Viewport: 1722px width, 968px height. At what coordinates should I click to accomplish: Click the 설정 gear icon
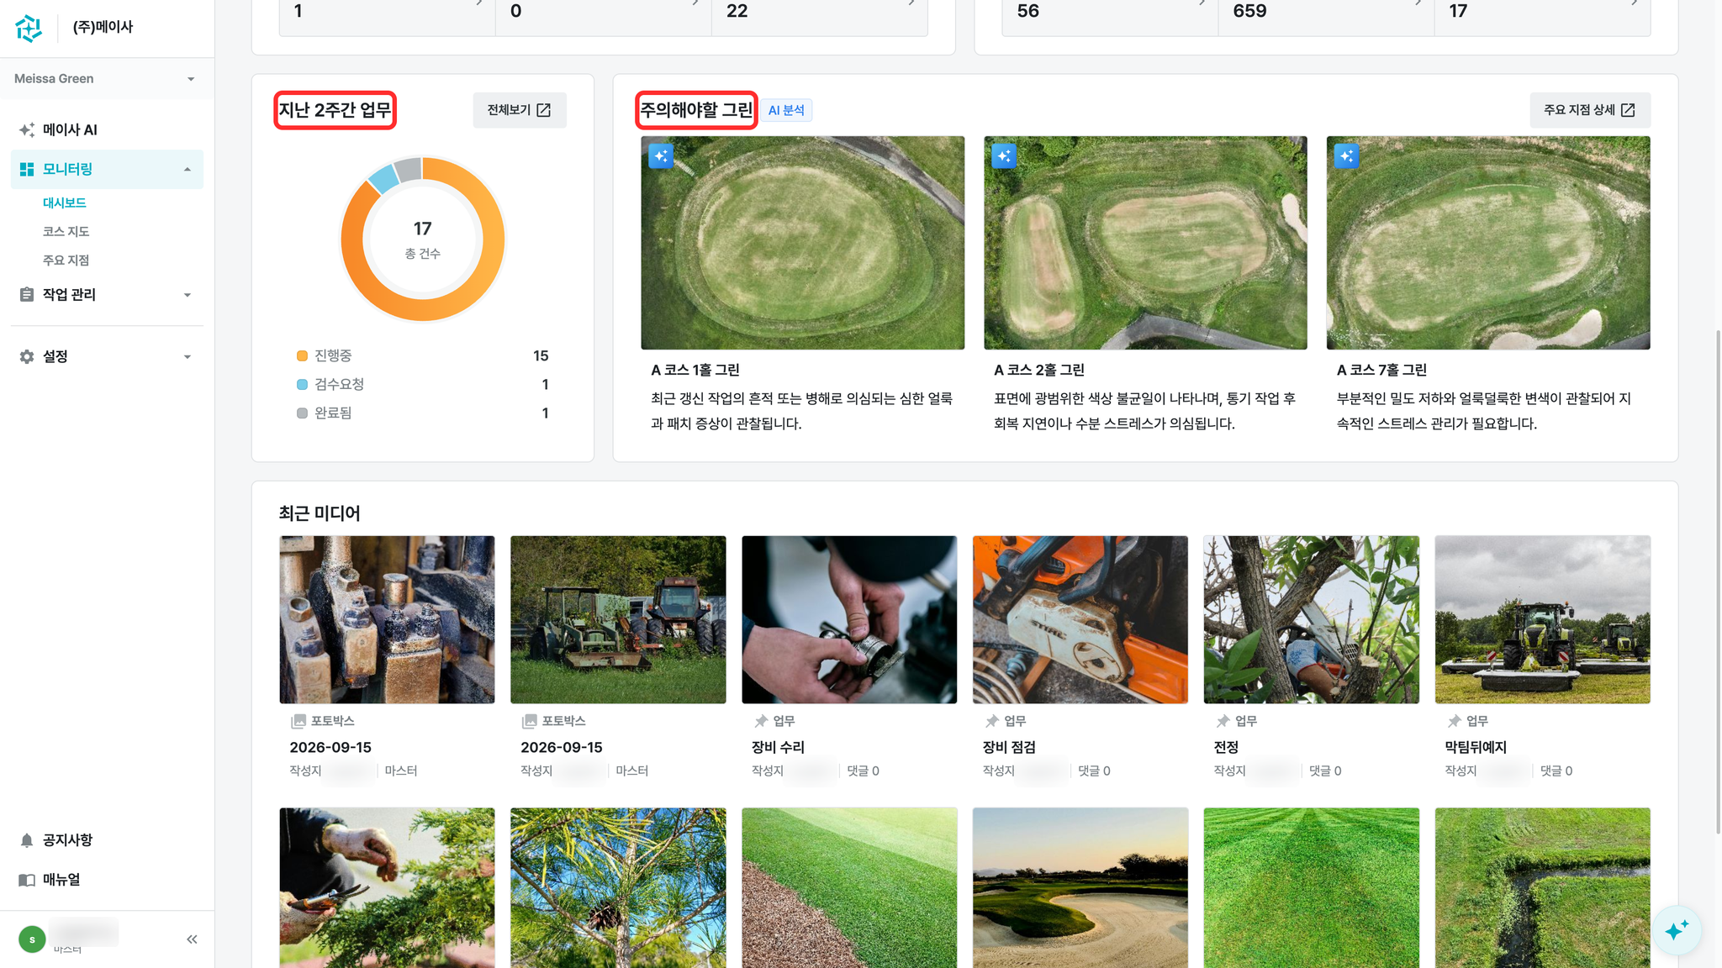27,356
